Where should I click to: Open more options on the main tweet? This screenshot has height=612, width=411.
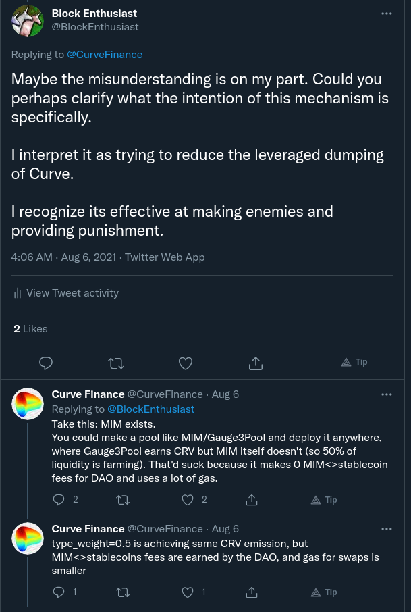pyautogui.click(x=386, y=14)
